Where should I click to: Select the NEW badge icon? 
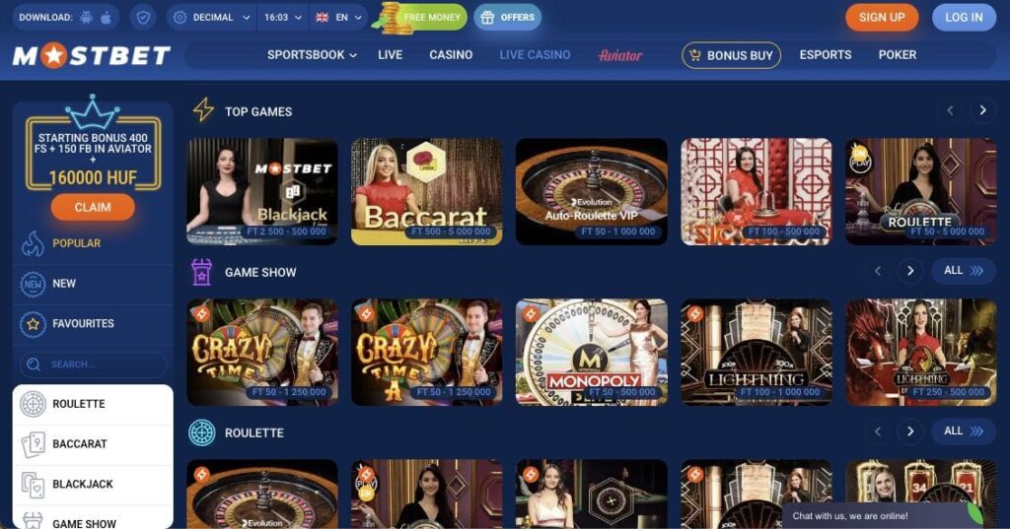pyautogui.click(x=33, y=284)
